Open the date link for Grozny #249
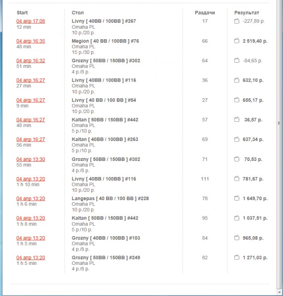 (x=31, y=258)
